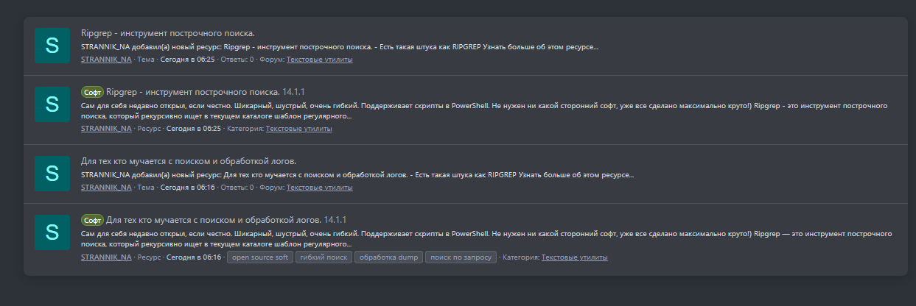
Task: Click the S avatar beside Ripgrep 14.1.1 resource
Action: 52,104
